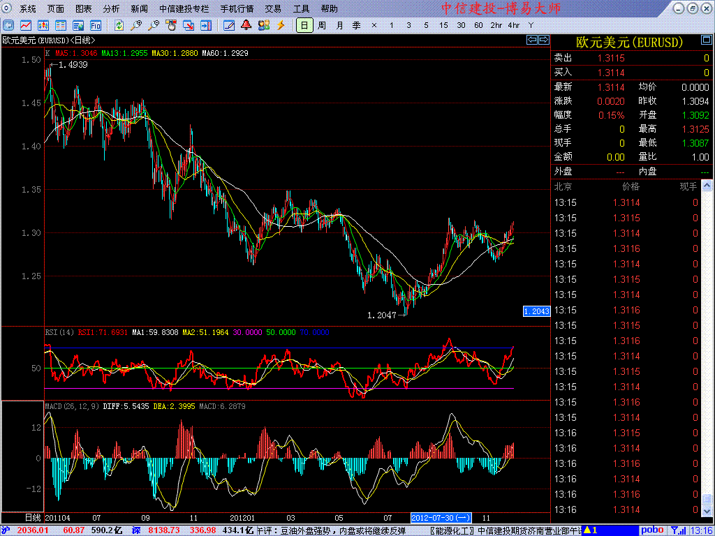Click the hand pointer select icon
Viewport: 715px width, 536px height.
pos(171,25)
